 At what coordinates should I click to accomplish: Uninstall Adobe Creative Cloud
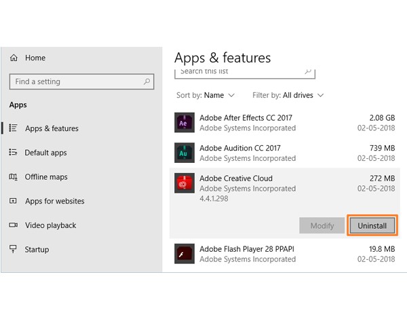click(372, 225)
